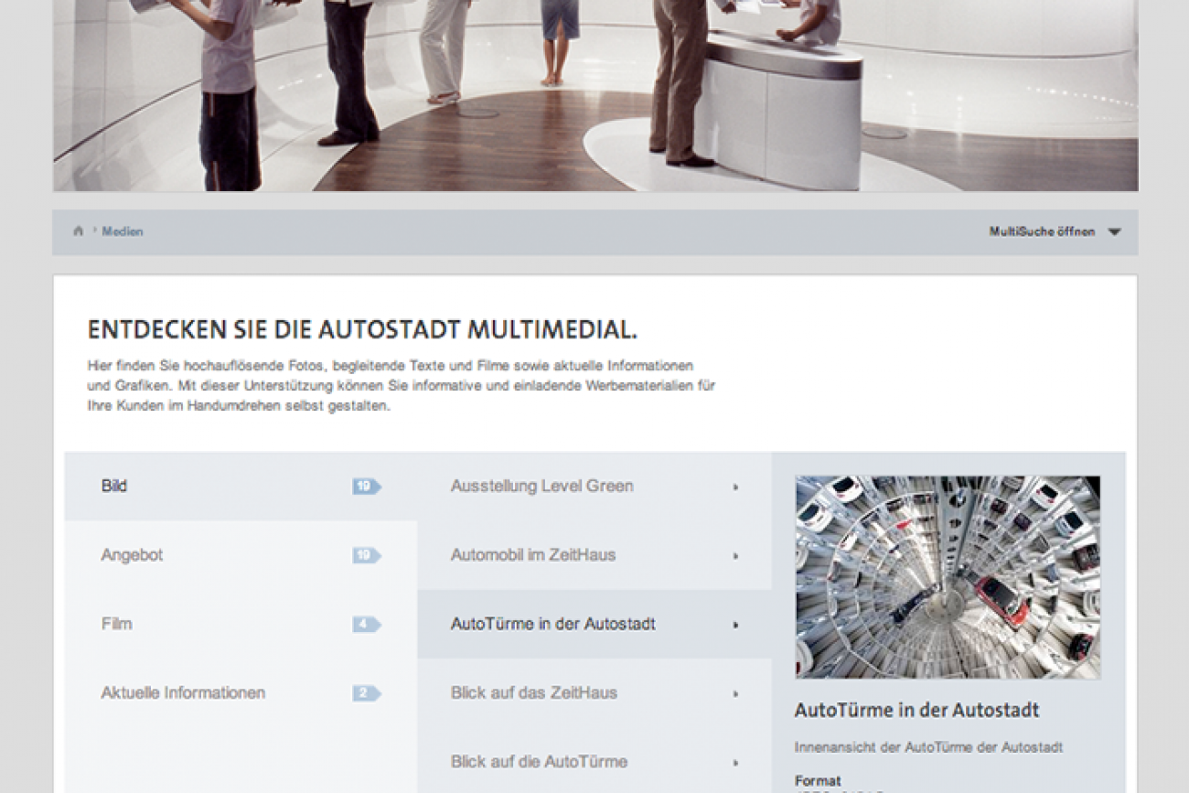Open Aktuelle Informationen category
Image resolution: width=1189 pixels, height=793 pixels.
(183, 692)
